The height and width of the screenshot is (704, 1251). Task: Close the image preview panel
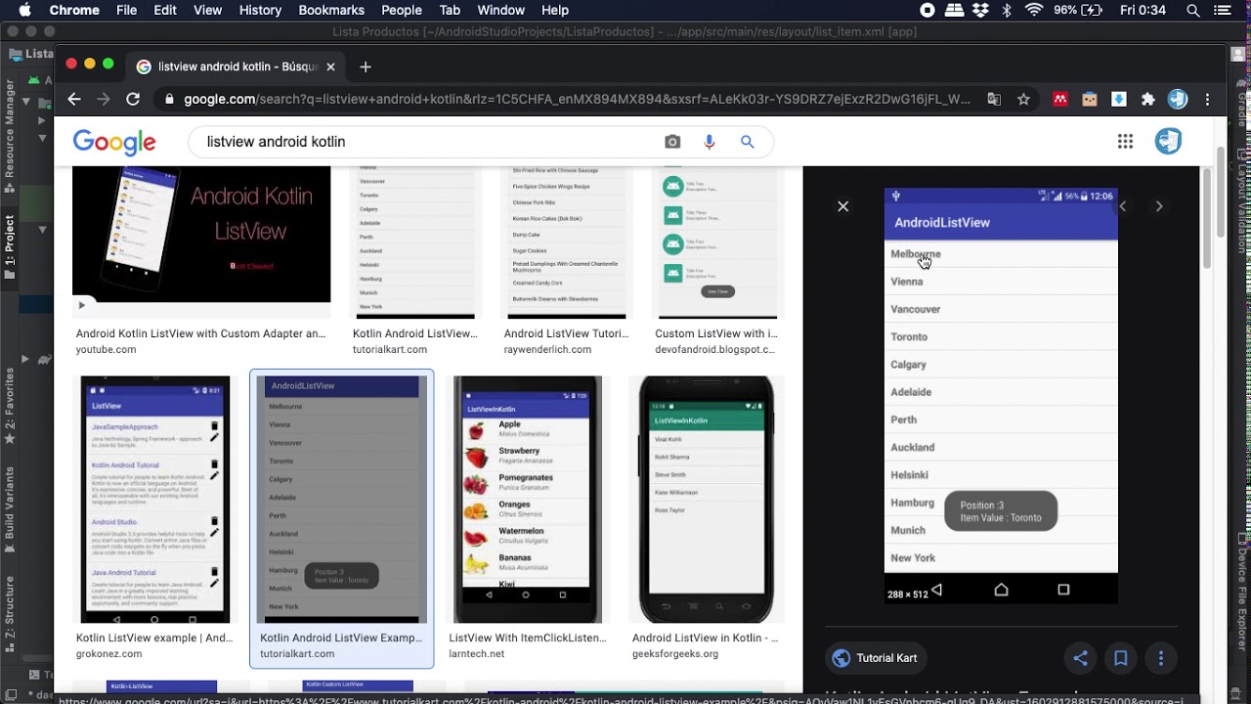point(842,206)
